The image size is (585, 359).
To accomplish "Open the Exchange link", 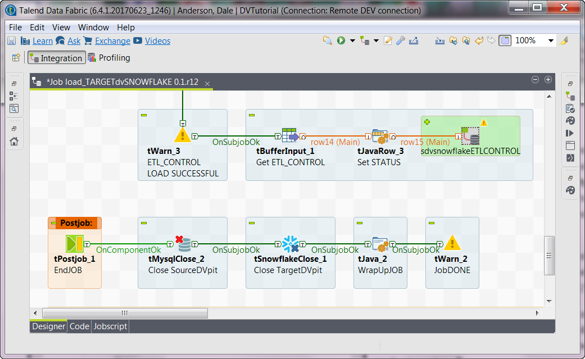I will point(112,41).
